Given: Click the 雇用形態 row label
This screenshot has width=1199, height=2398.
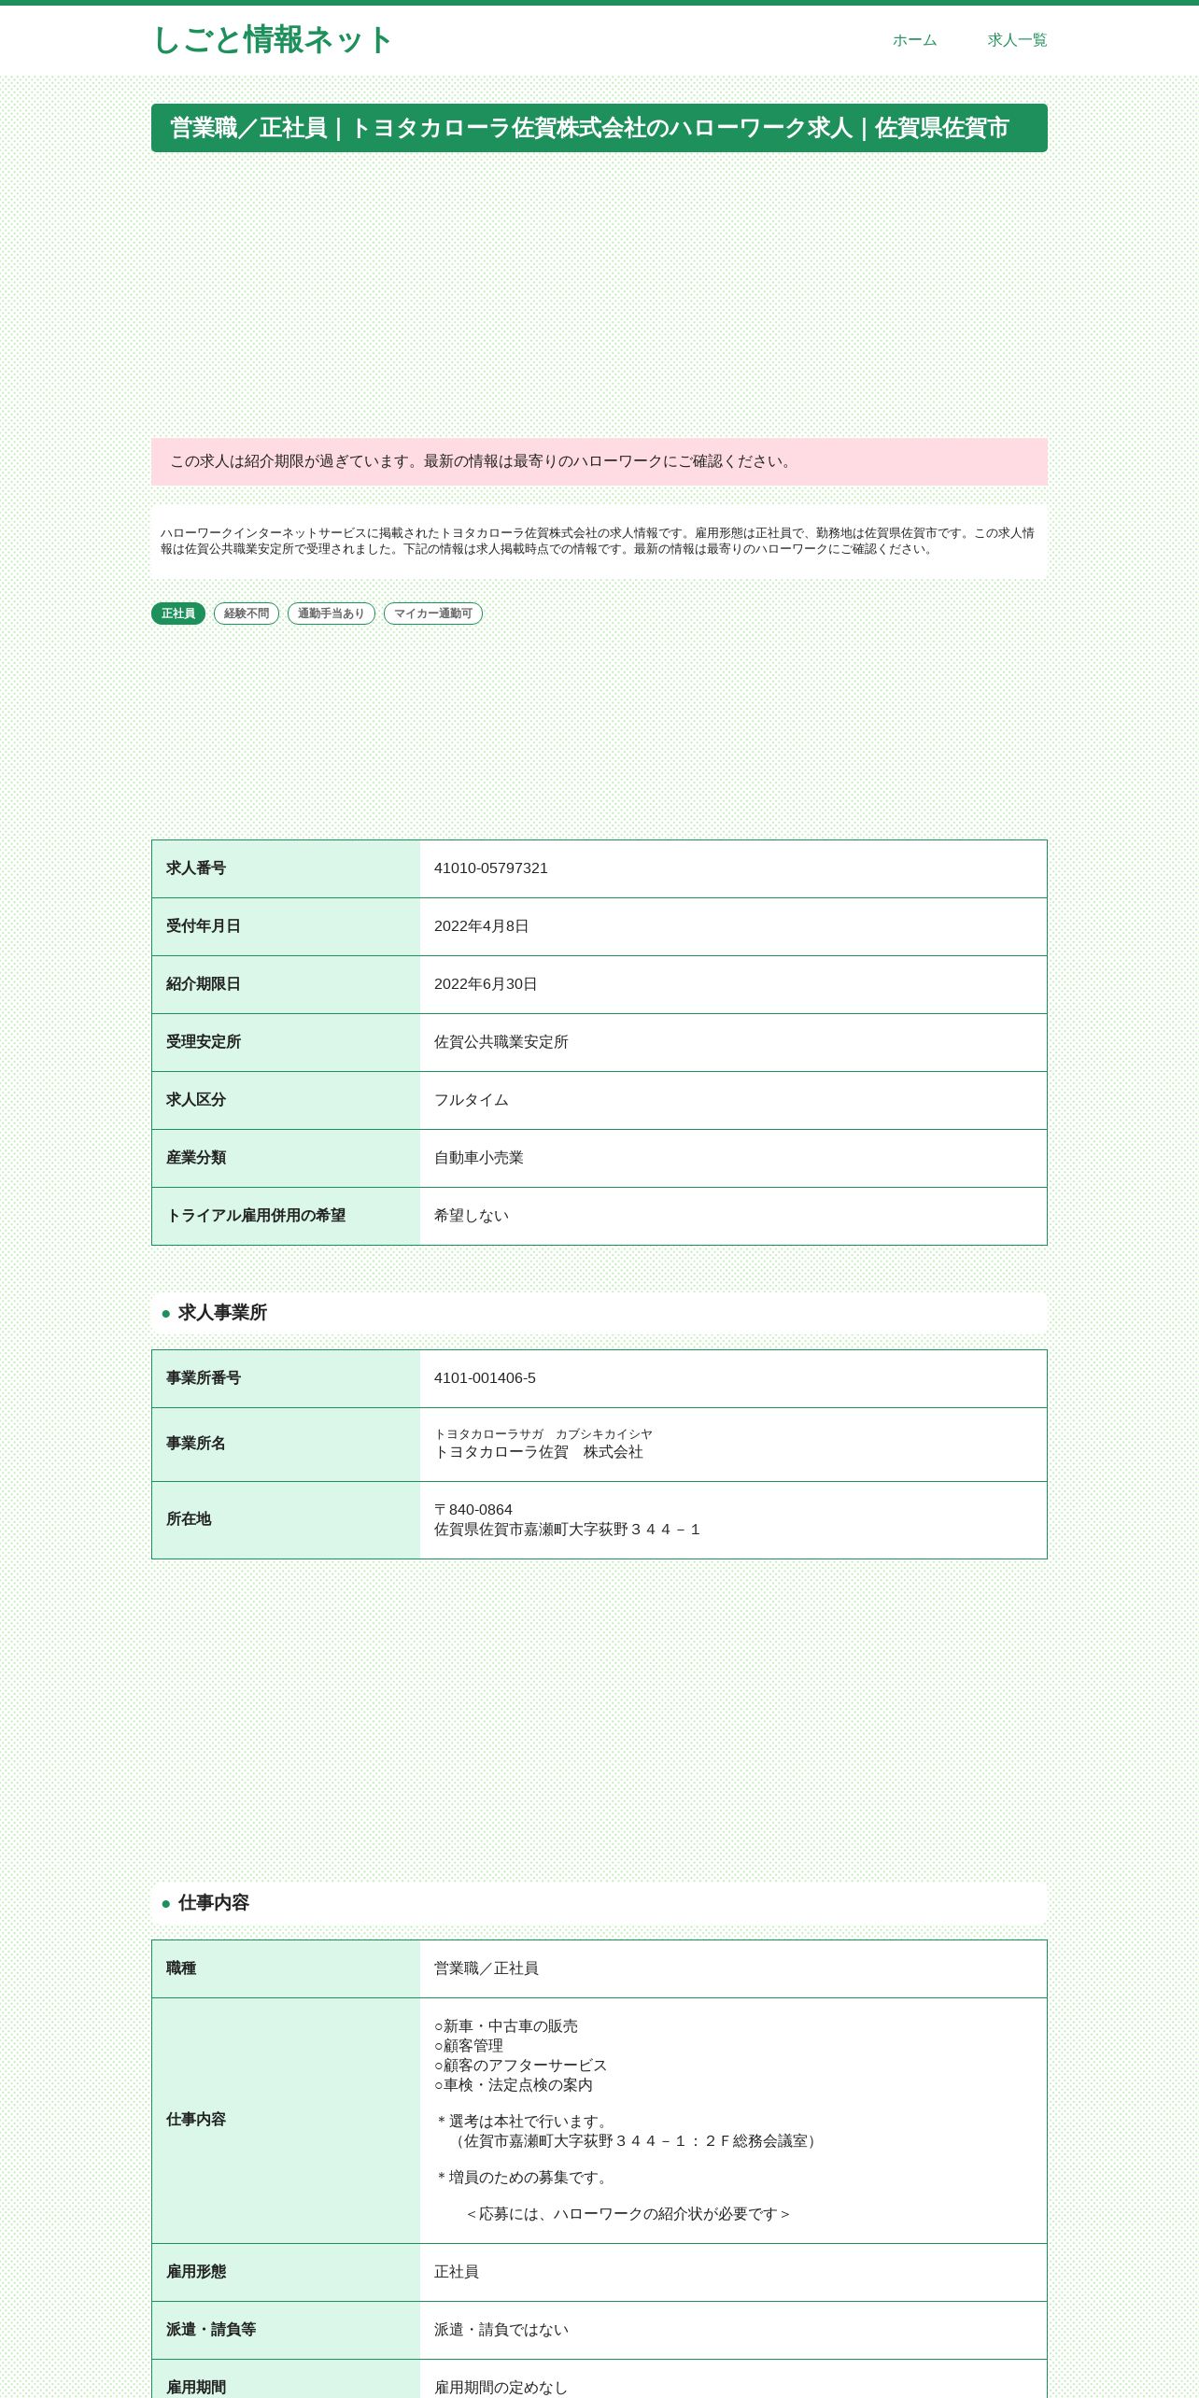Looking at the screenshot, I should pos(196,2272).
